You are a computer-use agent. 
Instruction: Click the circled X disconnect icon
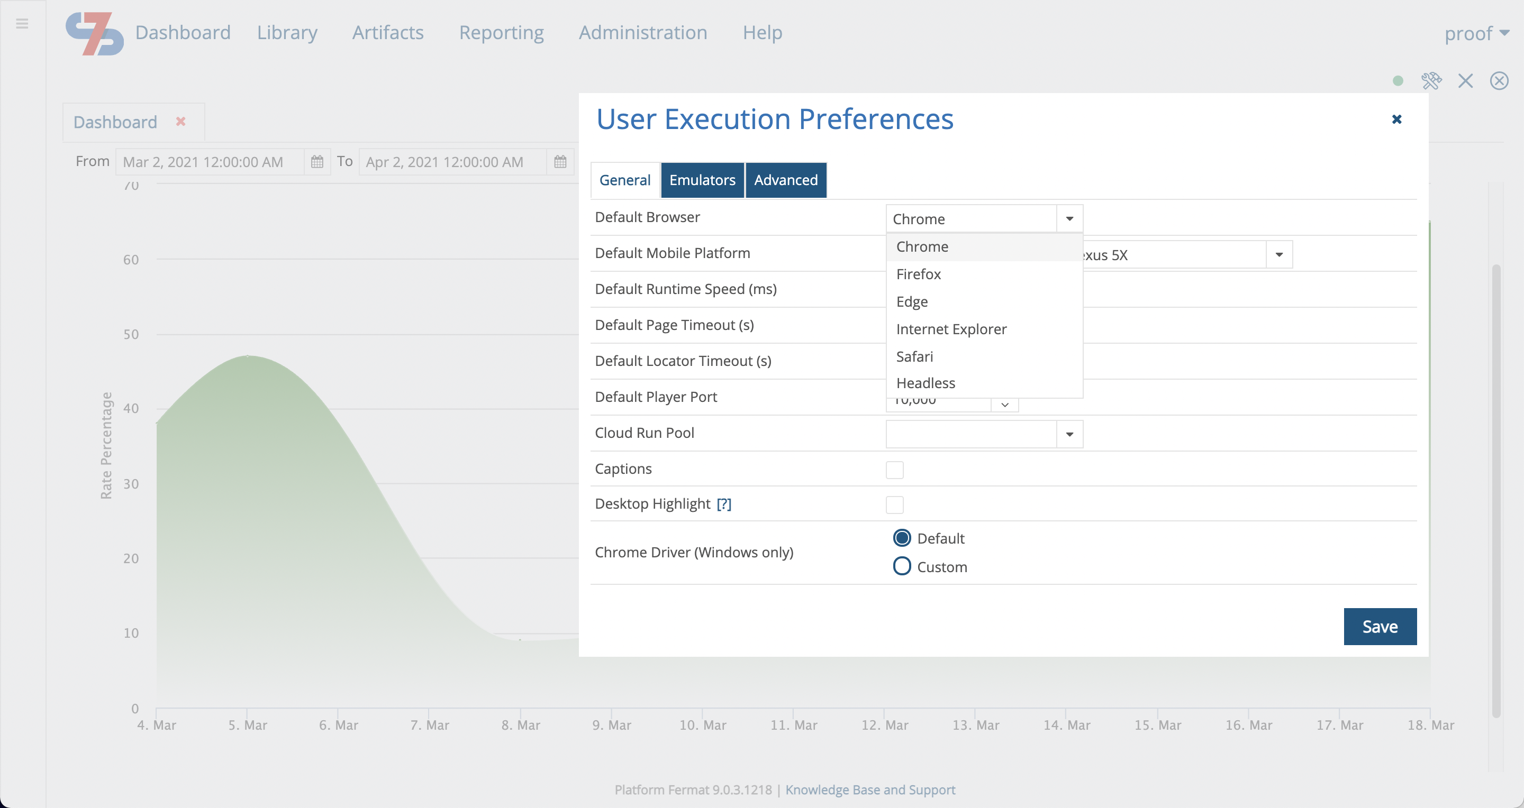[1499, 81]
